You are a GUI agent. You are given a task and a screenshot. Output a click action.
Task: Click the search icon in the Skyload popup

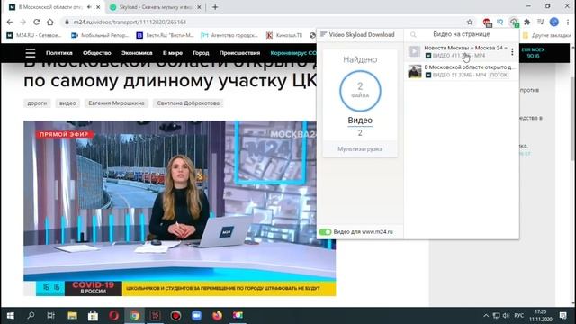(413, 34)
